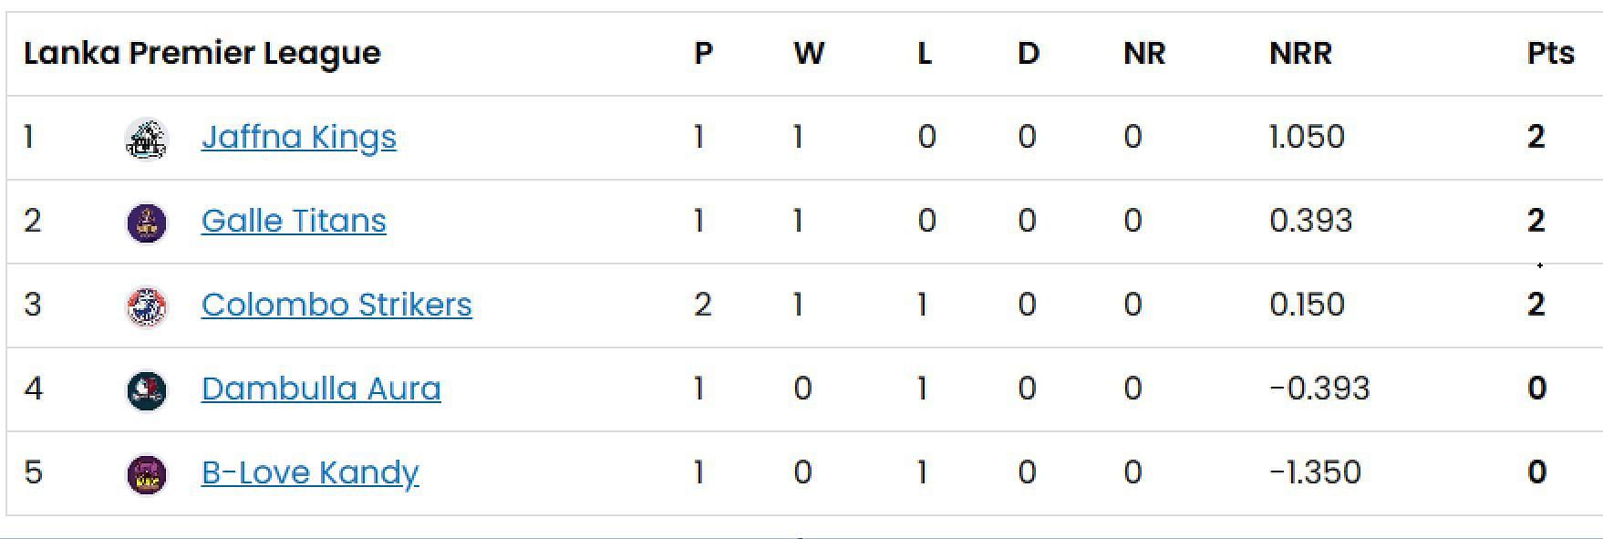This screenshot has width=1603, height=539.
Task: Click the Galle Titans team logo
Action: [146, 223]
